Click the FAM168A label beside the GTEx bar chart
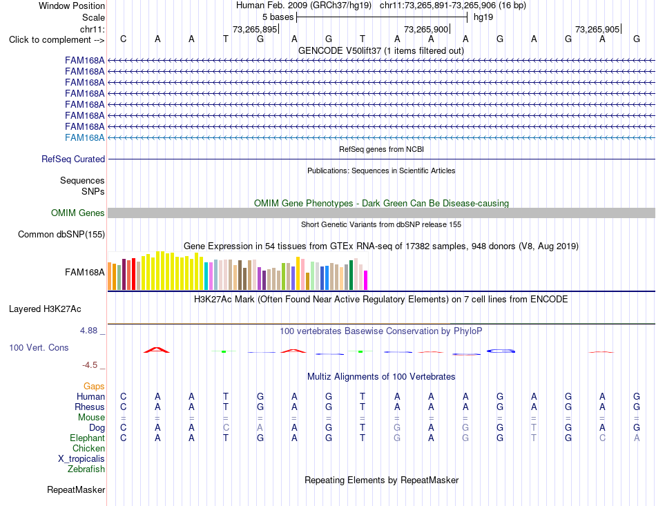The image size is (656, 506). (84, 272)
